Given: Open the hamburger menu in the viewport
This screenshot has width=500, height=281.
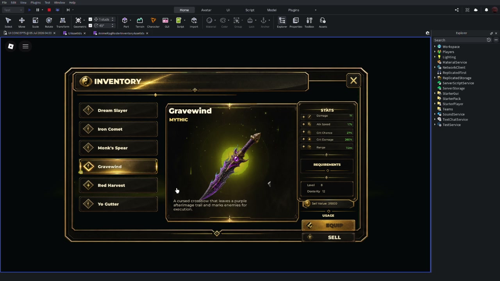Looking at the screenshot, I should point(25,46).
